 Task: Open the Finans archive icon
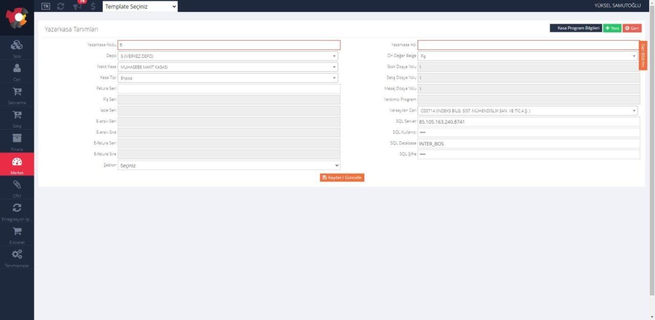17,139
